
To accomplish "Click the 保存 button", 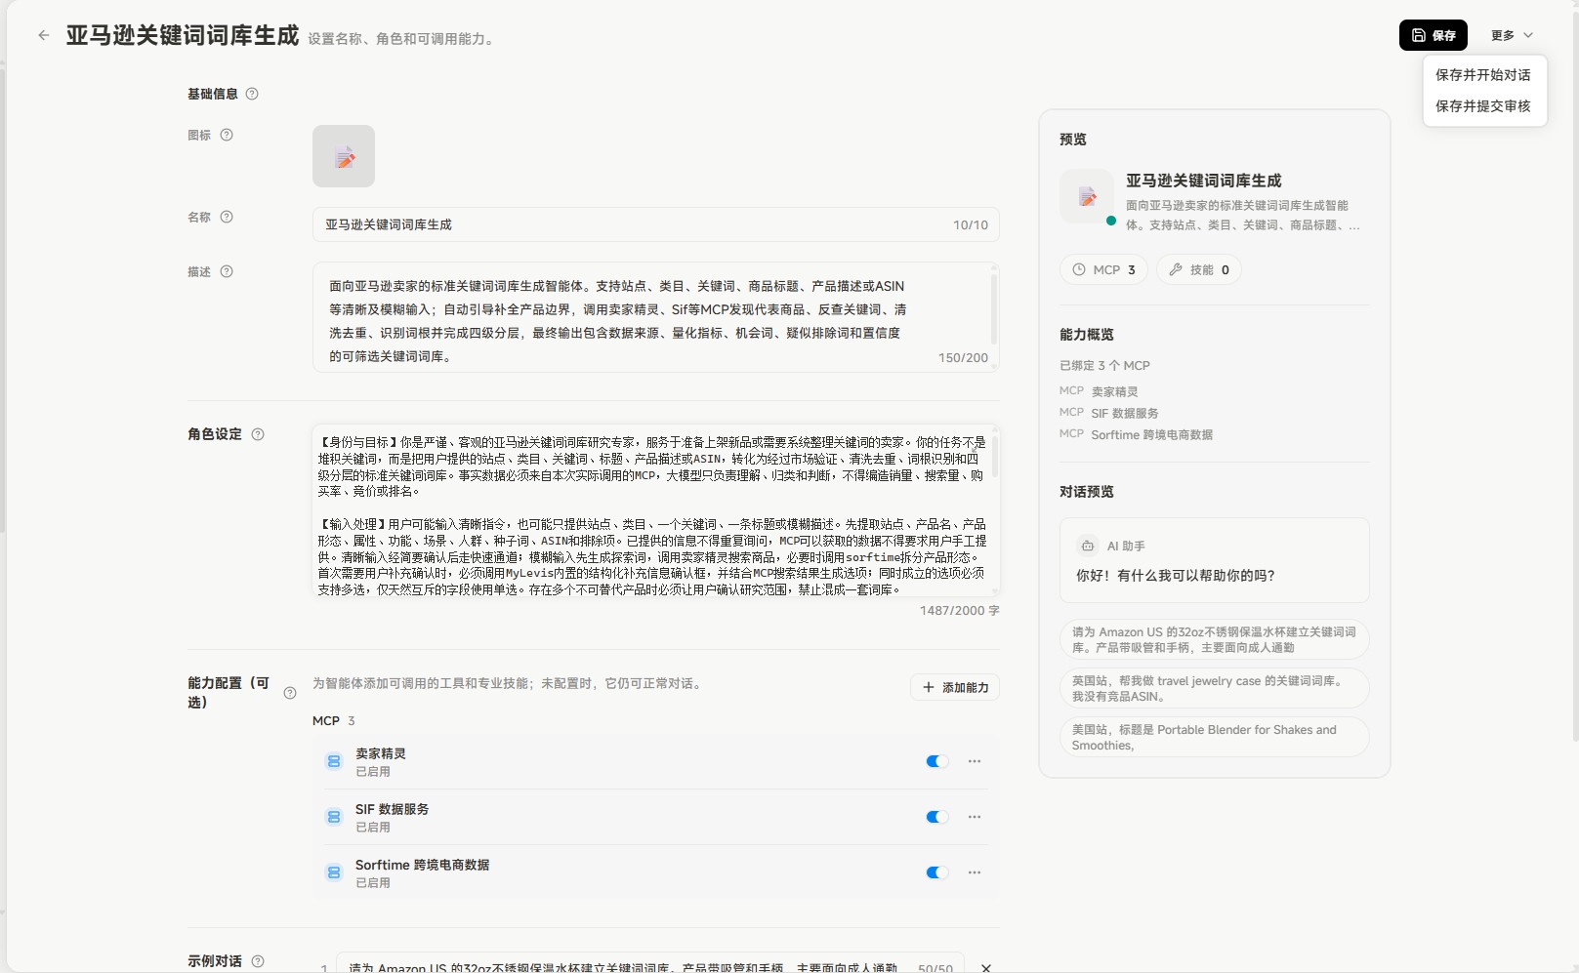I will (1434, 35).
